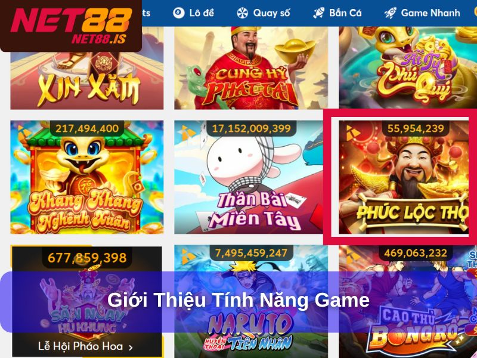477x358 pixels.
Task: Click the rocket icon beside Game Nhanh
Action: tap(391, 13)
